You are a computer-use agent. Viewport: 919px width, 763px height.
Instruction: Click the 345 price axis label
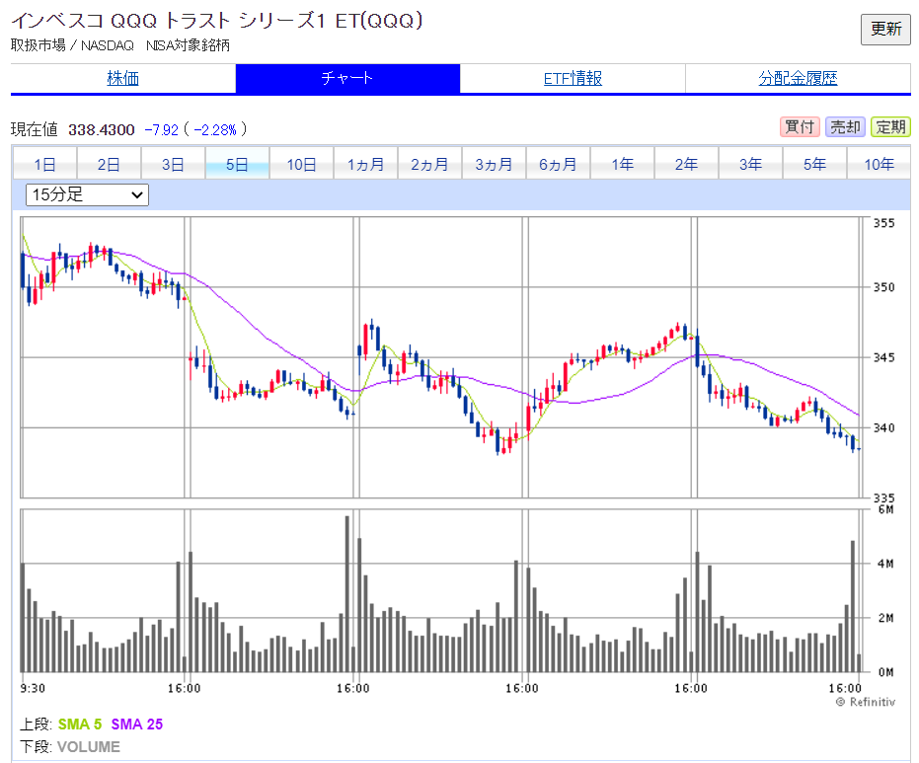(883, 357)
